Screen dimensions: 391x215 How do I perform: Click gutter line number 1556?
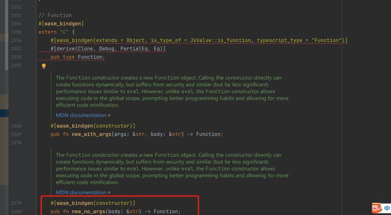click(x=16, y=40)
